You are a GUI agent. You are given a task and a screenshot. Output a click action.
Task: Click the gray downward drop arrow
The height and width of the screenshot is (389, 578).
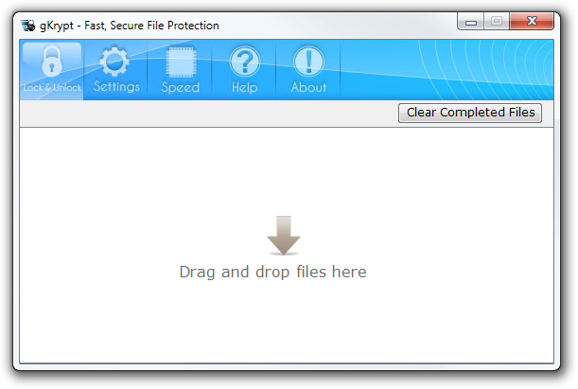284,236
